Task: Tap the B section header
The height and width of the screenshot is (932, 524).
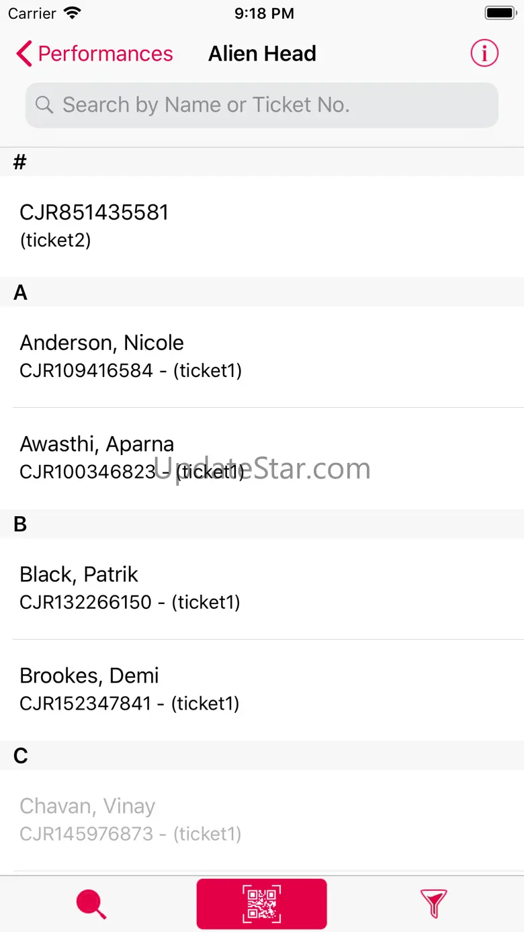Action: [x=21, y=524]
